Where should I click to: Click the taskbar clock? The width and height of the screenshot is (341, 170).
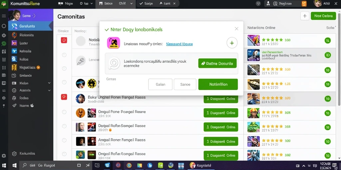326,165
